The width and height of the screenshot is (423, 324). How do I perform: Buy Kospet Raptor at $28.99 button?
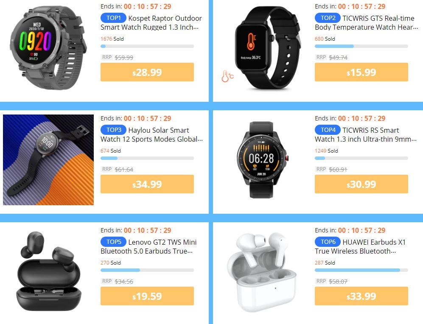pyautogui.click(x=147, y=72)
